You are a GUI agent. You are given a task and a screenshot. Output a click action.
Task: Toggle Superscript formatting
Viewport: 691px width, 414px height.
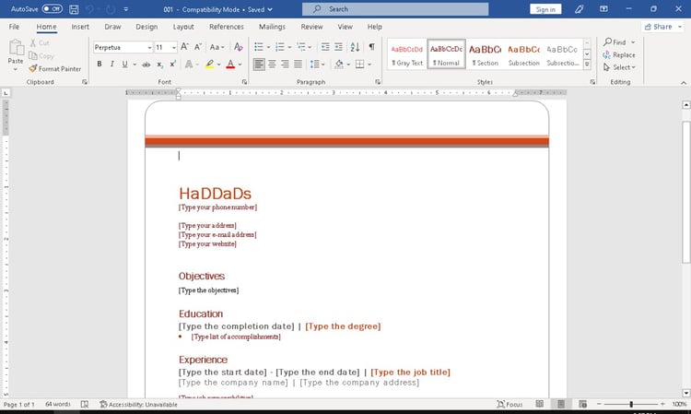coord(173,65)
